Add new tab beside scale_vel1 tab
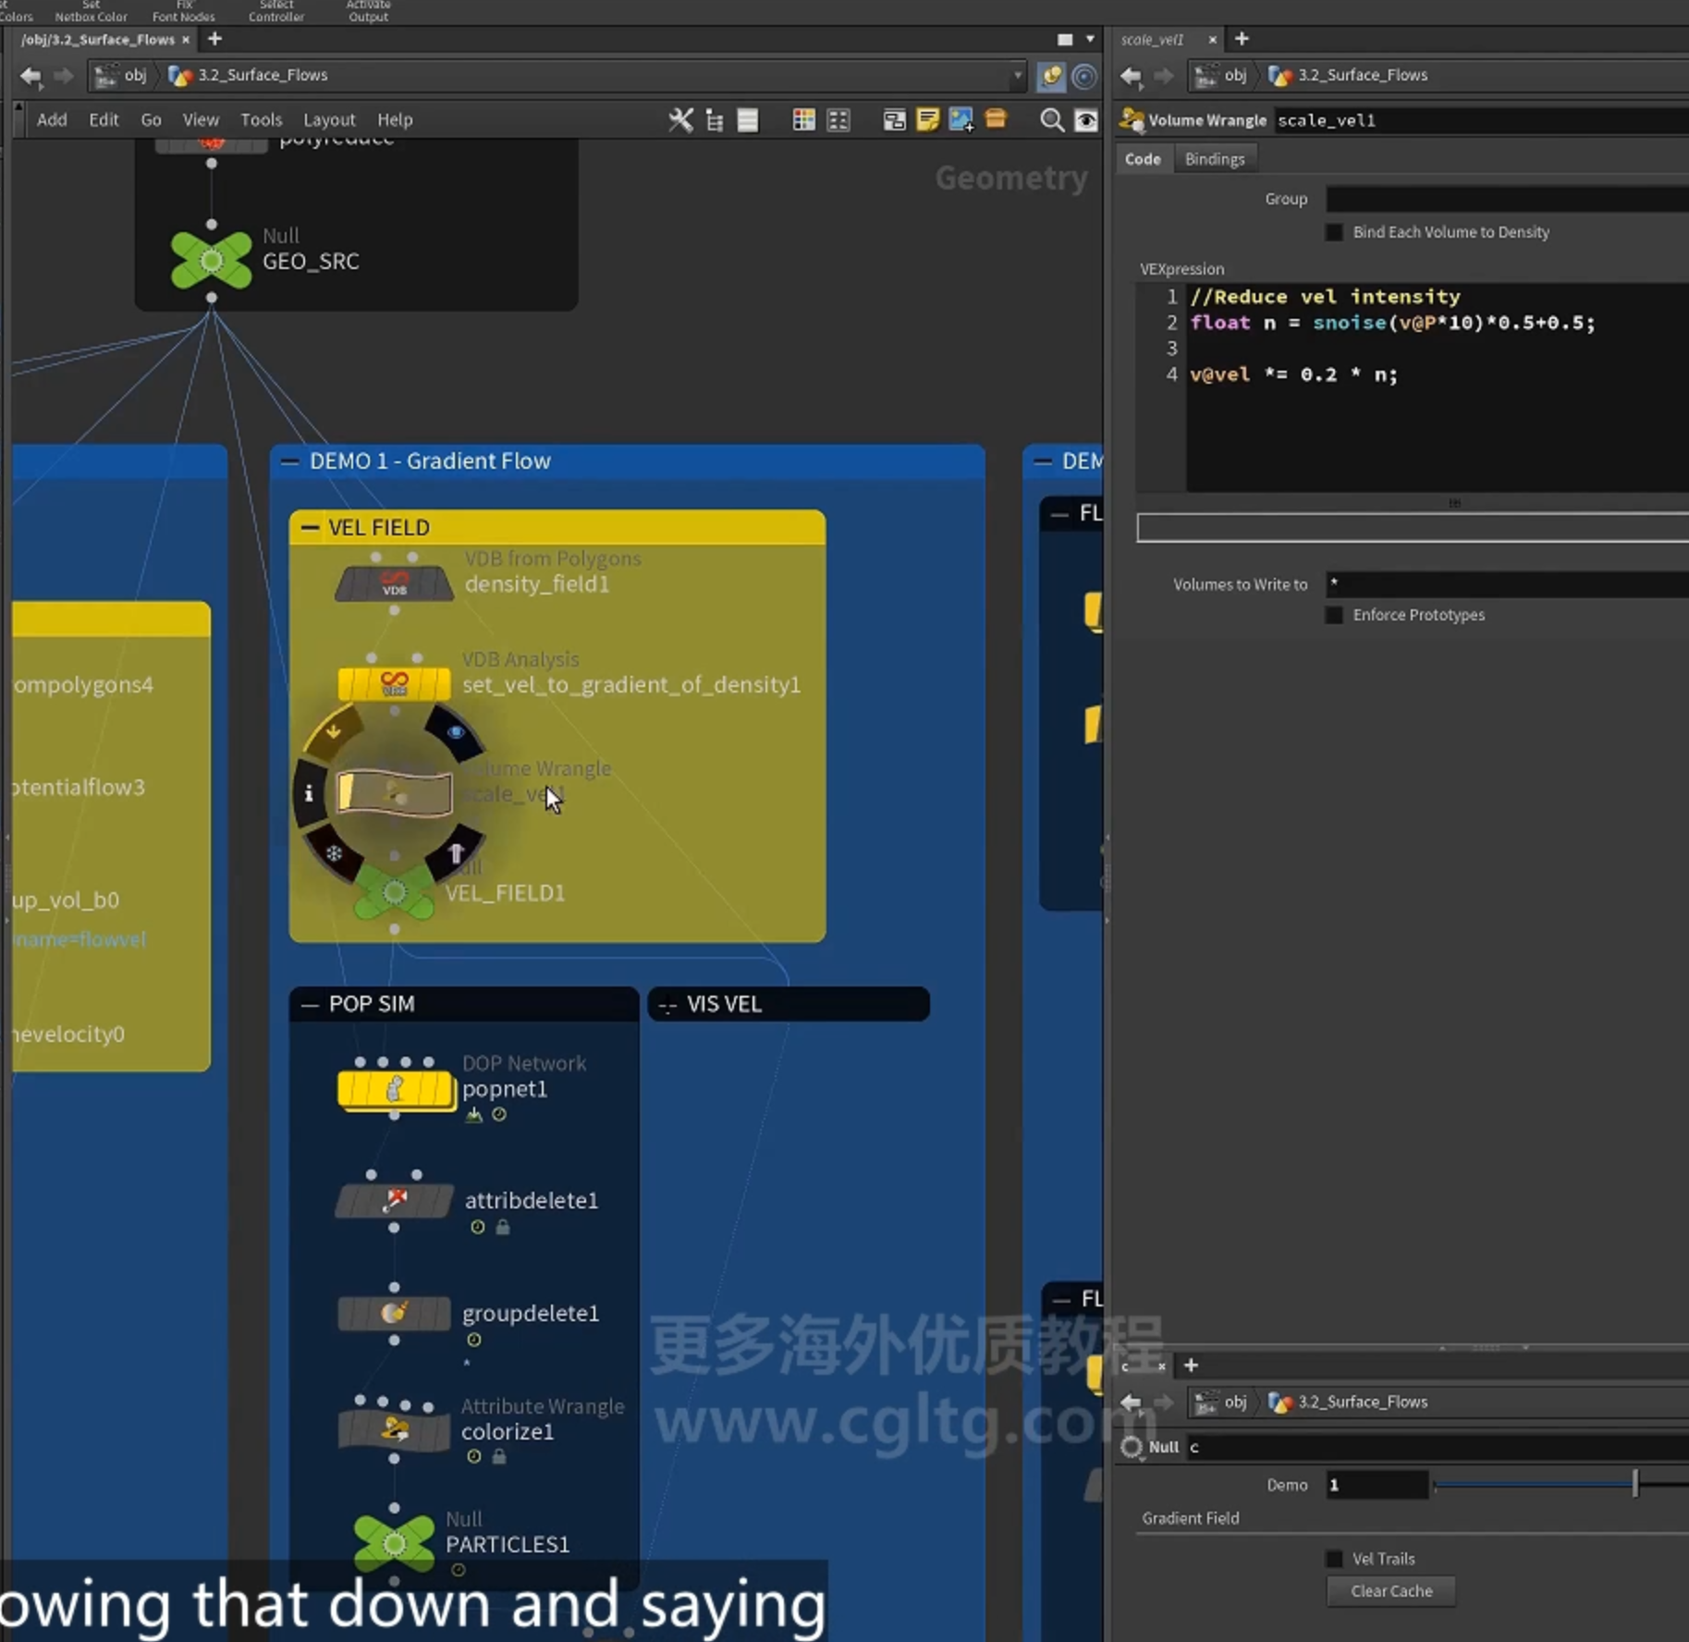The height and width of the screenshot is (1642, 1689). pyautogui.click(x=1242, y=39)
